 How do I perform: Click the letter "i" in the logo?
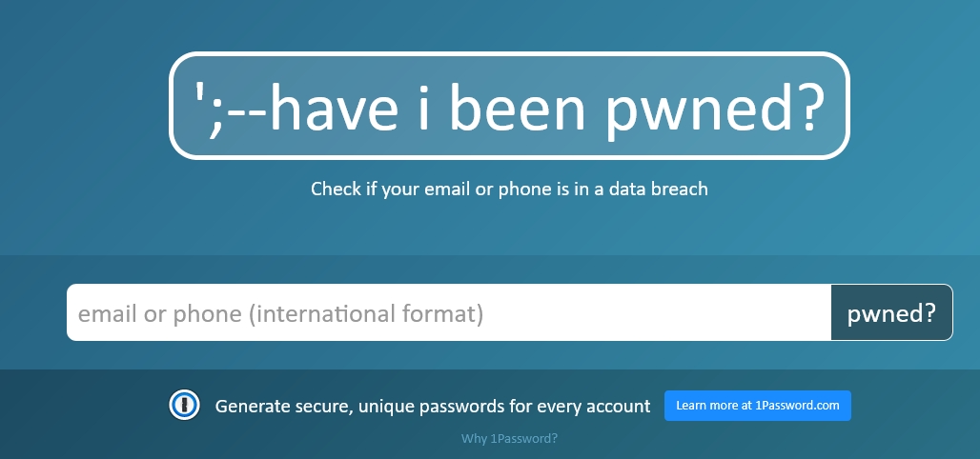pos(424,106)
